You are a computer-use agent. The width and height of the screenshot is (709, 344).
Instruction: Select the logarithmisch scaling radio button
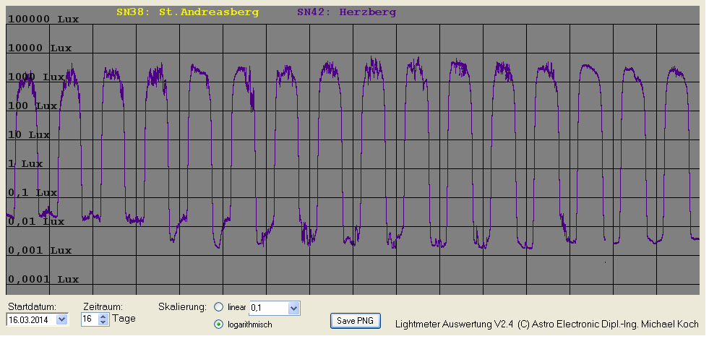click(219, 324)
